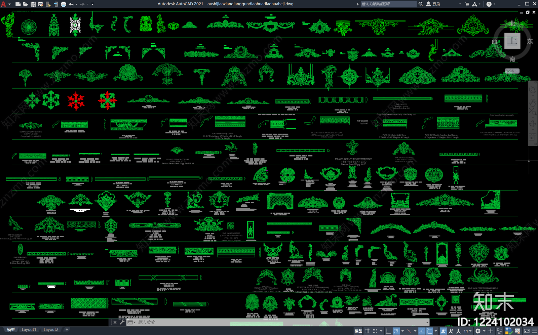Click ViewCube east direction 东
538x335 pixels.
click(530, 41)
